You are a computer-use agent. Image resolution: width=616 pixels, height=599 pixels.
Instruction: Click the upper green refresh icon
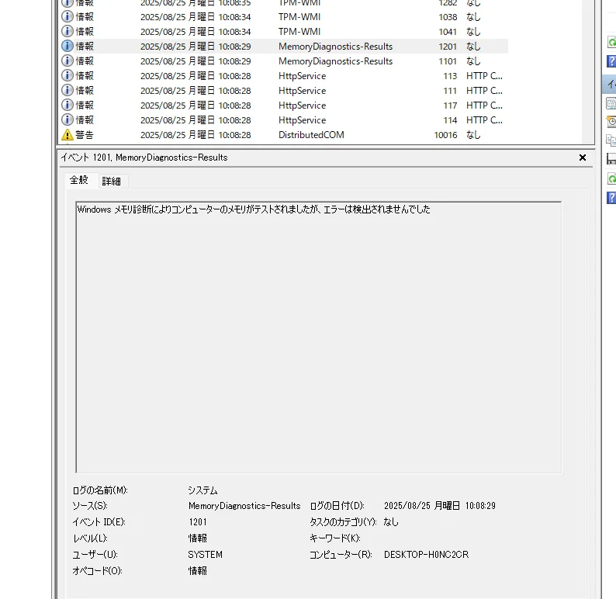point(611,42)
